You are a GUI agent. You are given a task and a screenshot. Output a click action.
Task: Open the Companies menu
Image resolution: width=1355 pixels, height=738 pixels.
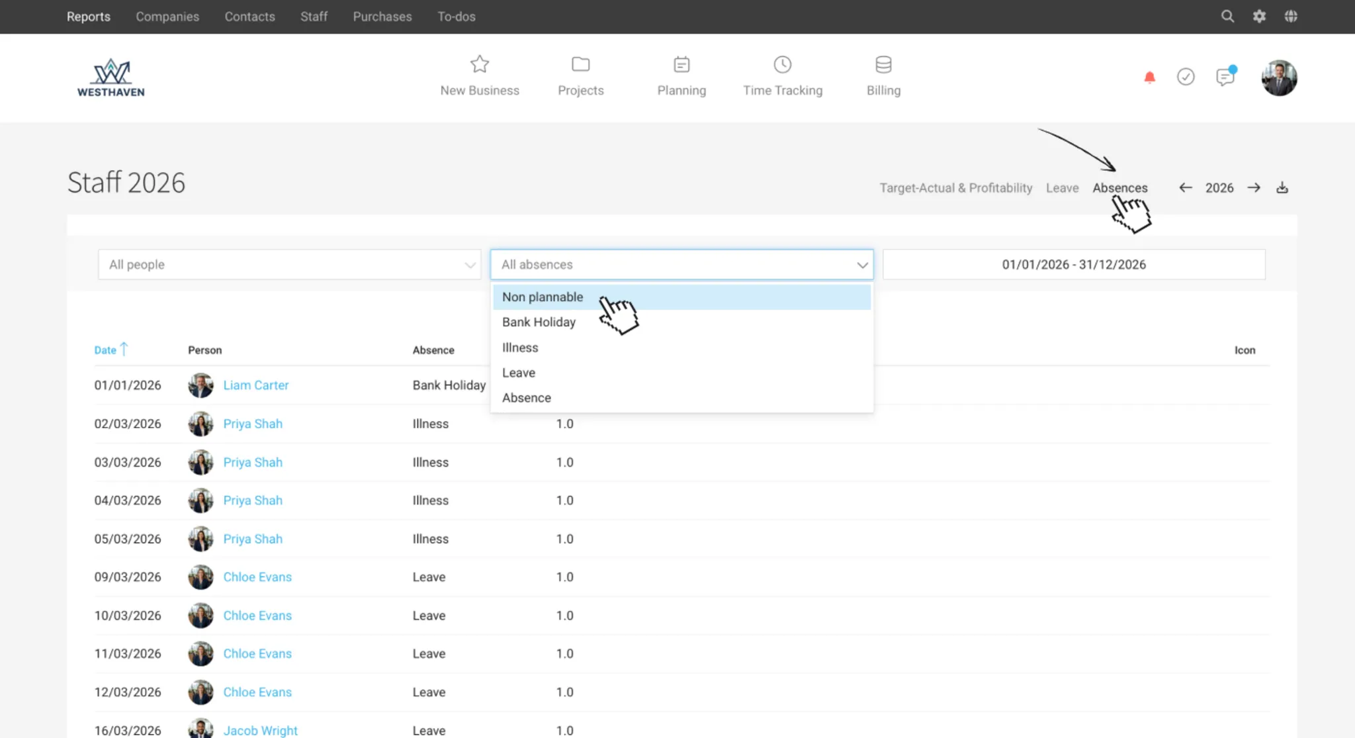(167, 17)
